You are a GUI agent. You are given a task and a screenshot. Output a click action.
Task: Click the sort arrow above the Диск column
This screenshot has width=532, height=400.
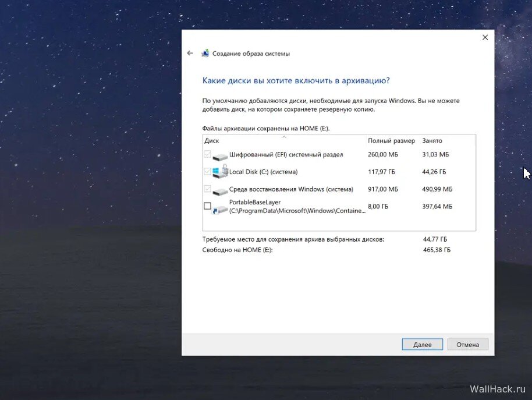click(x=284, y=137)
